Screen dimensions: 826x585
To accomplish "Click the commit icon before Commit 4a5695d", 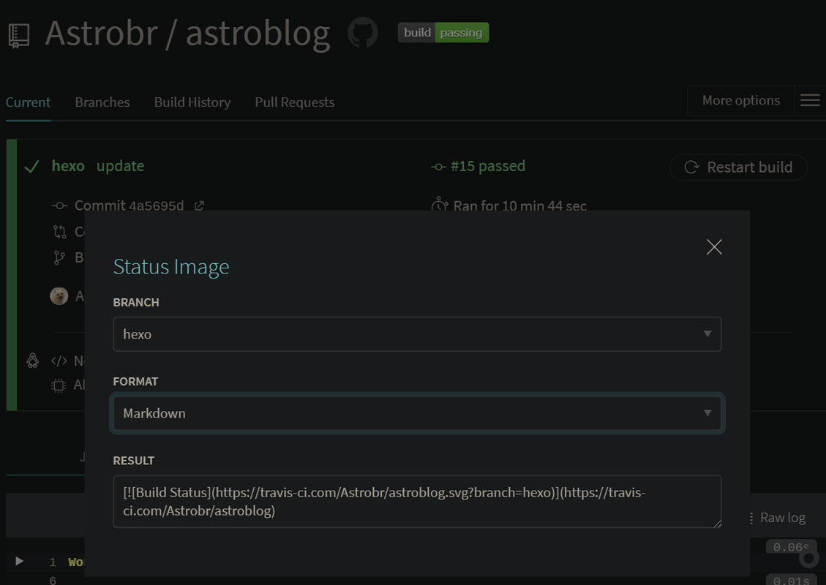I will pyautogui.click(x=59, y=206).
